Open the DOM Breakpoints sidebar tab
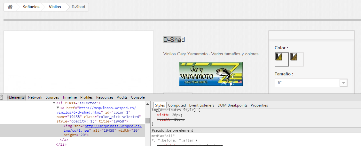 (x=232, y=105)
